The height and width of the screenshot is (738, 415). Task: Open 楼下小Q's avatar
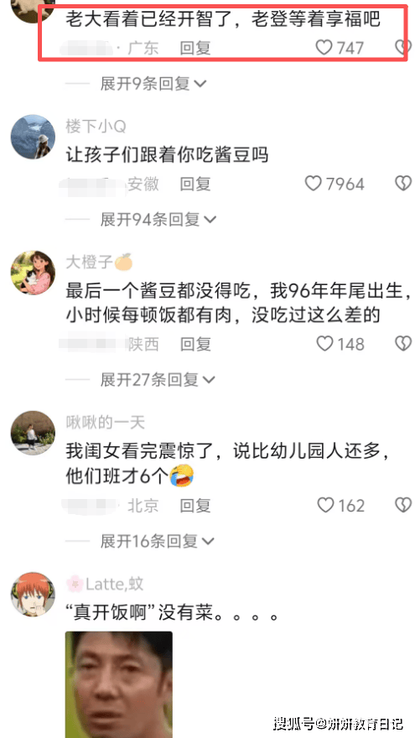[x=33, y=137]
